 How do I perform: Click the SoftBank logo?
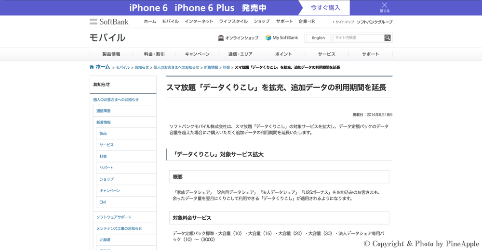[x=109, y=22]
